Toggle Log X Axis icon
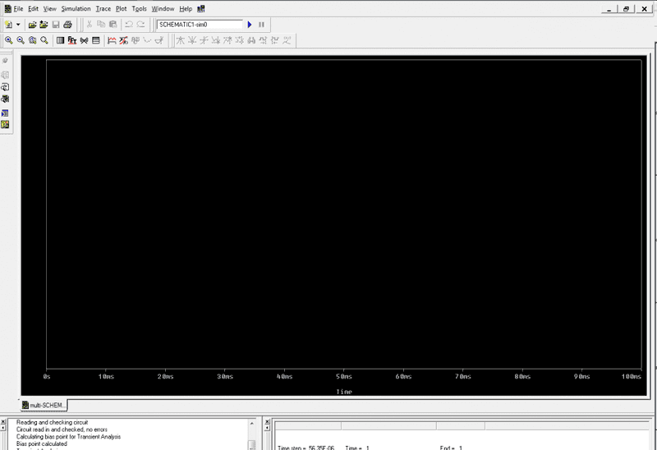 pos(60,40)
